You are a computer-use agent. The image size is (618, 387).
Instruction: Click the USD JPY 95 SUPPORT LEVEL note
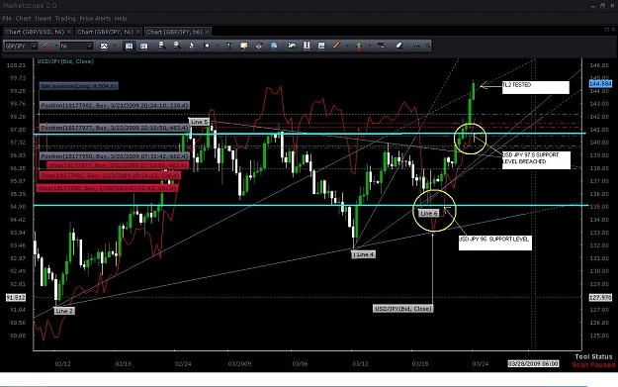[495, 242]
